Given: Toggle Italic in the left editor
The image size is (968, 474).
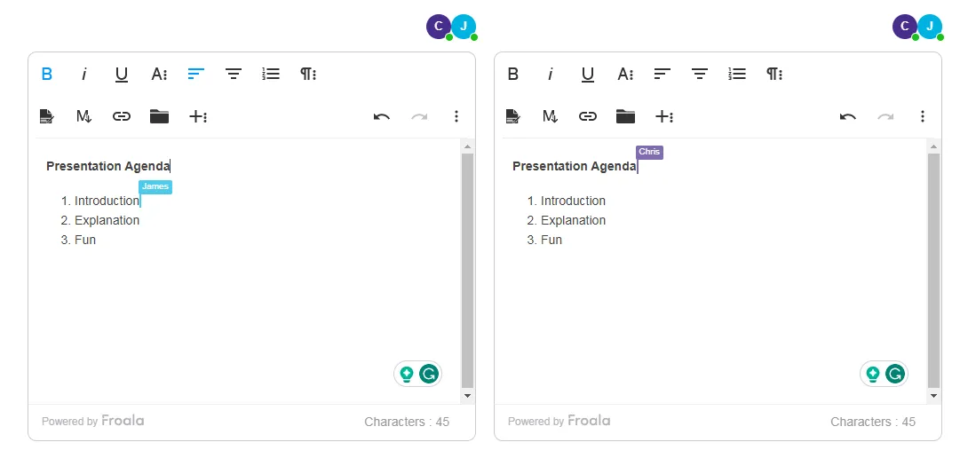Looking at the screenshot, I should pyautogui.click(x=84, y=75).
